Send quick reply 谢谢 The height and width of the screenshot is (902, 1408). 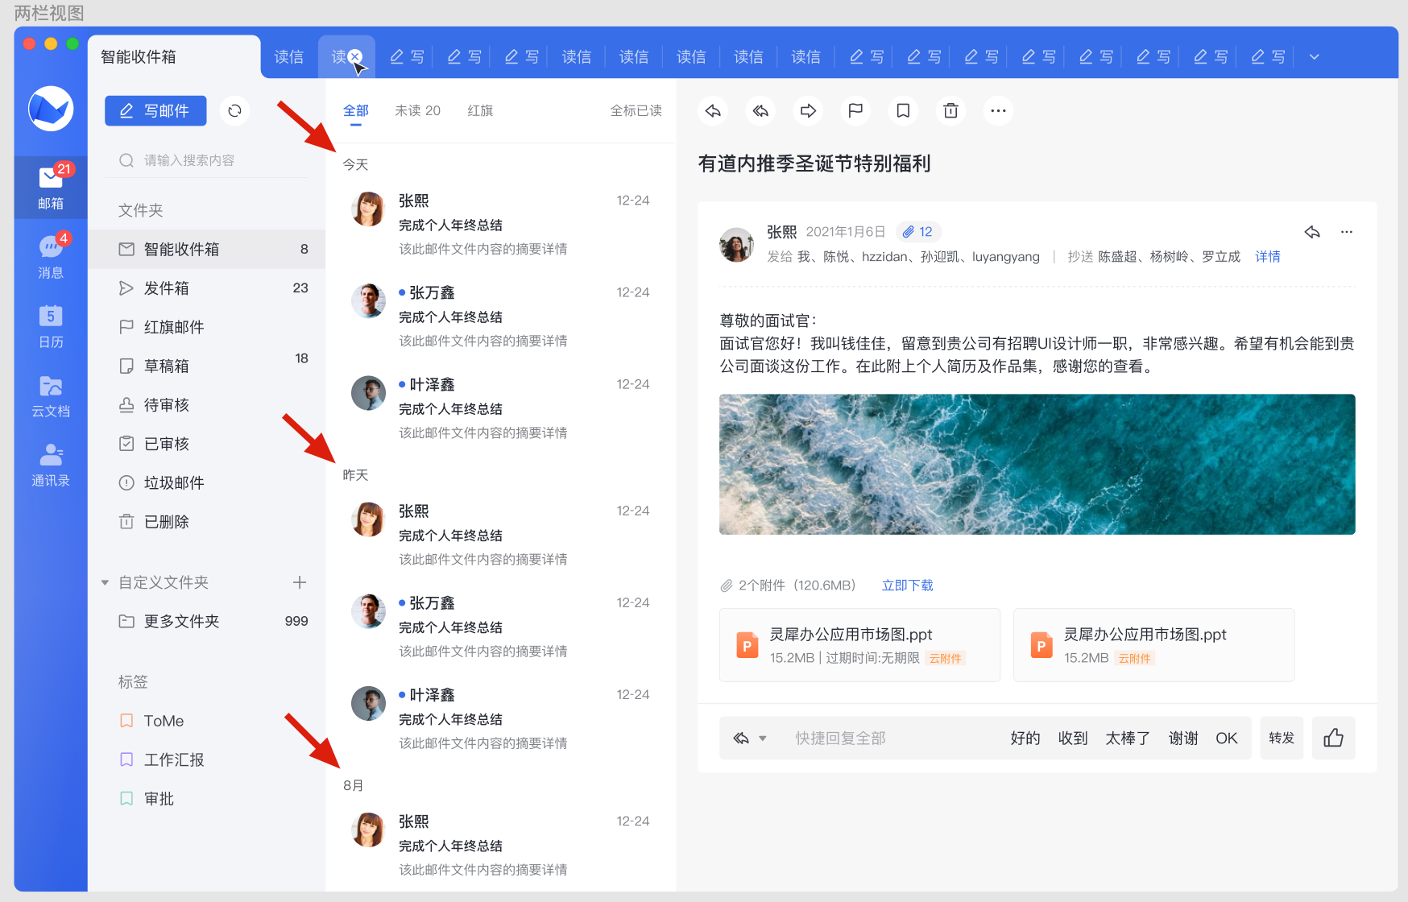(1183, 738)
